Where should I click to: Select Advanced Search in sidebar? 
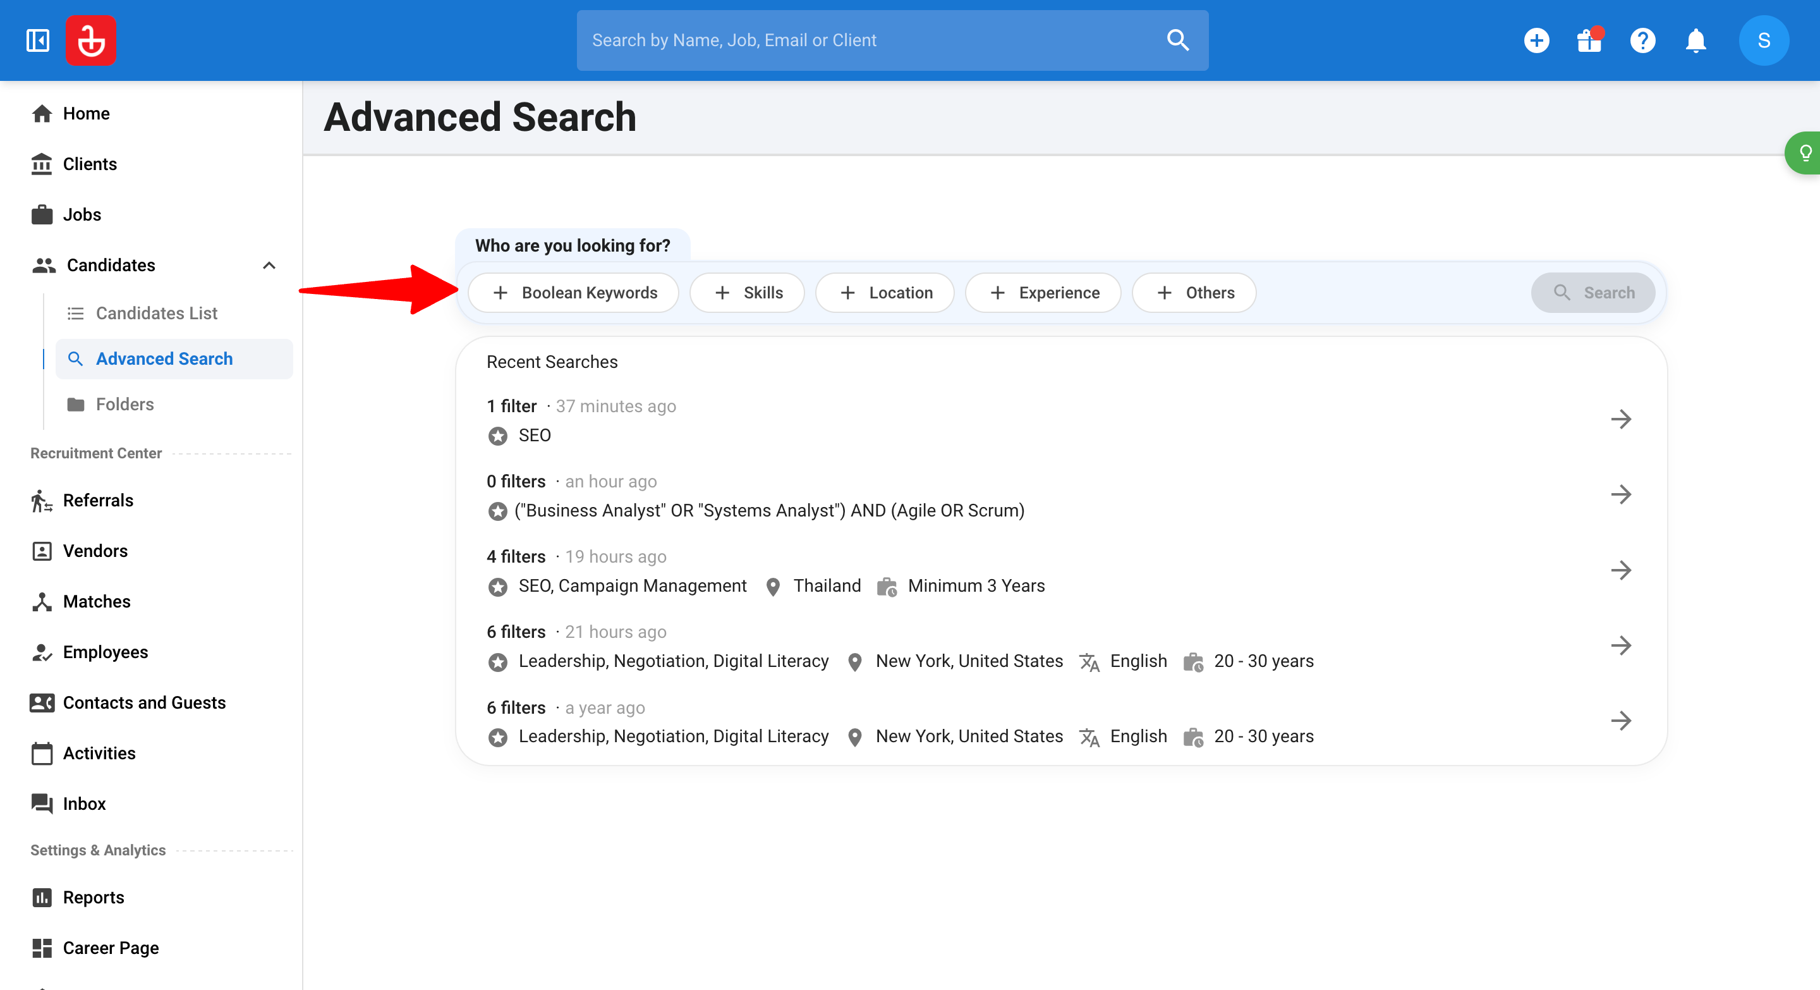pyautogui.click(x=174, y=359)
